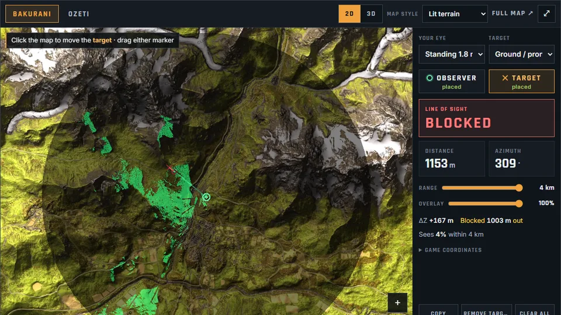Open the Target height dropdown

[x=522, y=54]
